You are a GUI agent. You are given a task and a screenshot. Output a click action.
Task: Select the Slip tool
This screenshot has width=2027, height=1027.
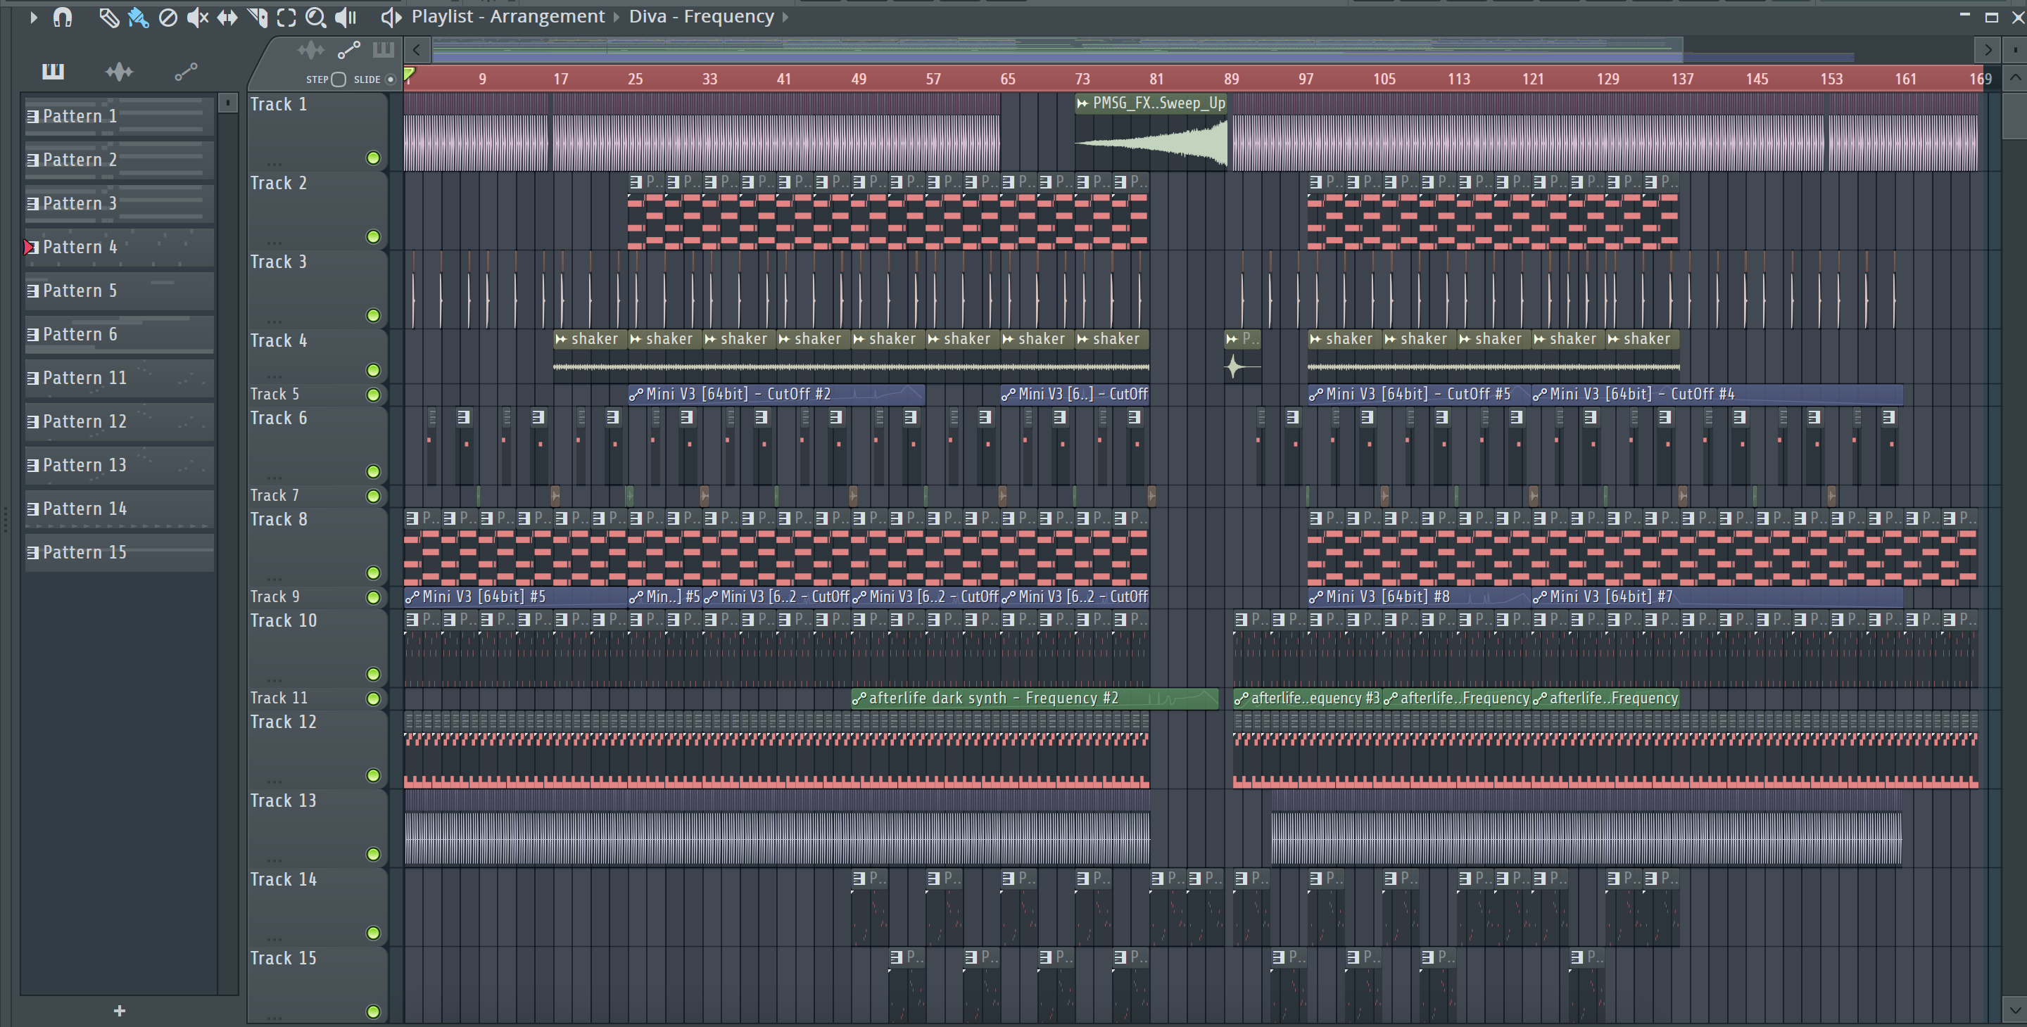click(227, 16)
